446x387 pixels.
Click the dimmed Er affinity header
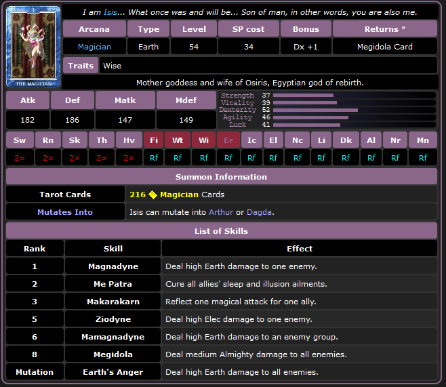[228, 140]
